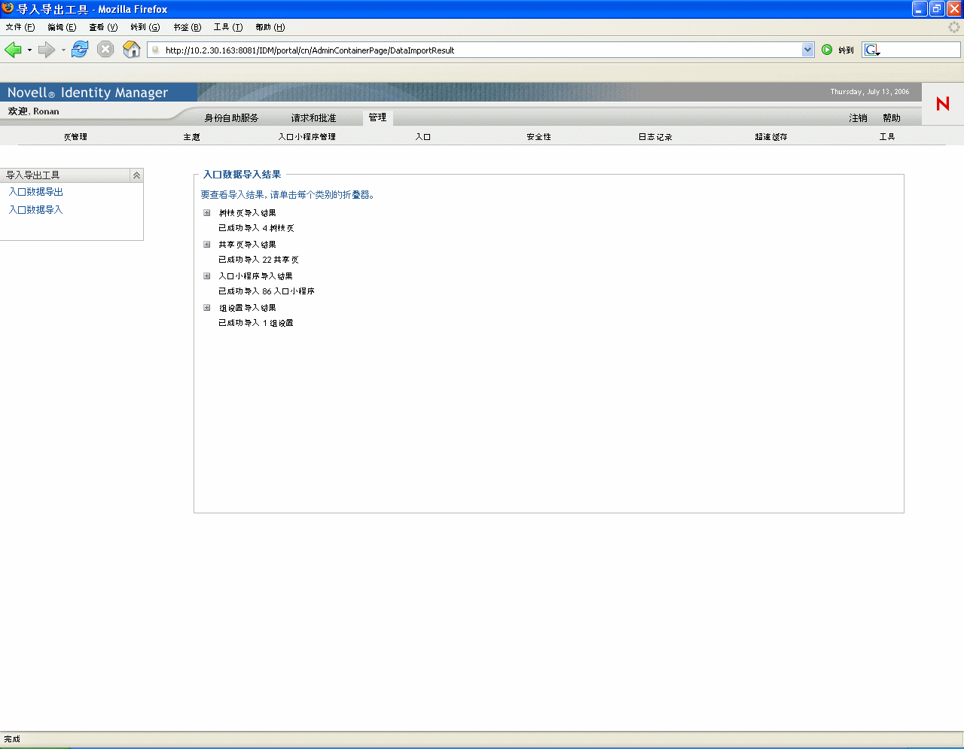This screenshot has width=964, height=749.
Task: Go back with the green Back arrow
Action: click(13, 50)
